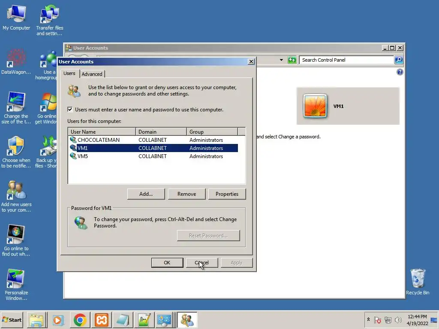Click the search magnifier button

(399, 60)
